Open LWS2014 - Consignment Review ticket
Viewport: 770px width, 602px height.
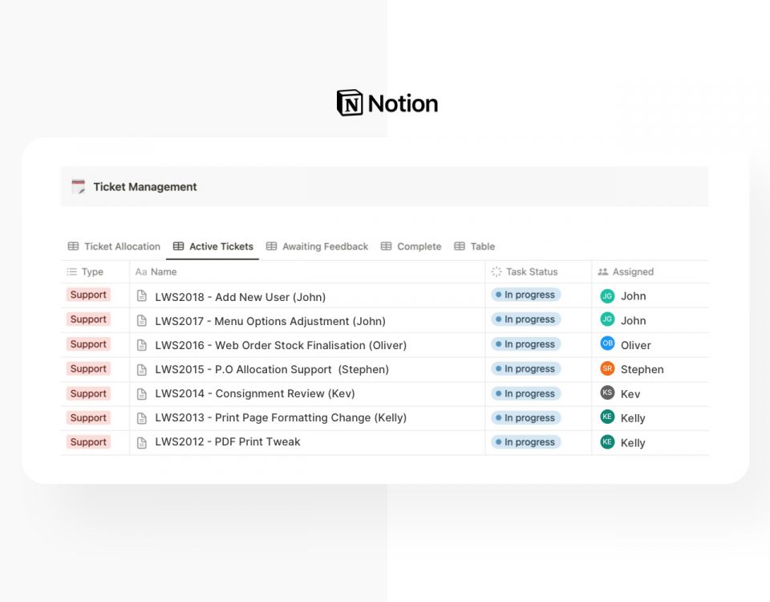click(x=254, y=393)
